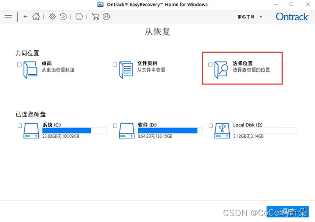Return to the home screen icon

[x=36, y=17]
